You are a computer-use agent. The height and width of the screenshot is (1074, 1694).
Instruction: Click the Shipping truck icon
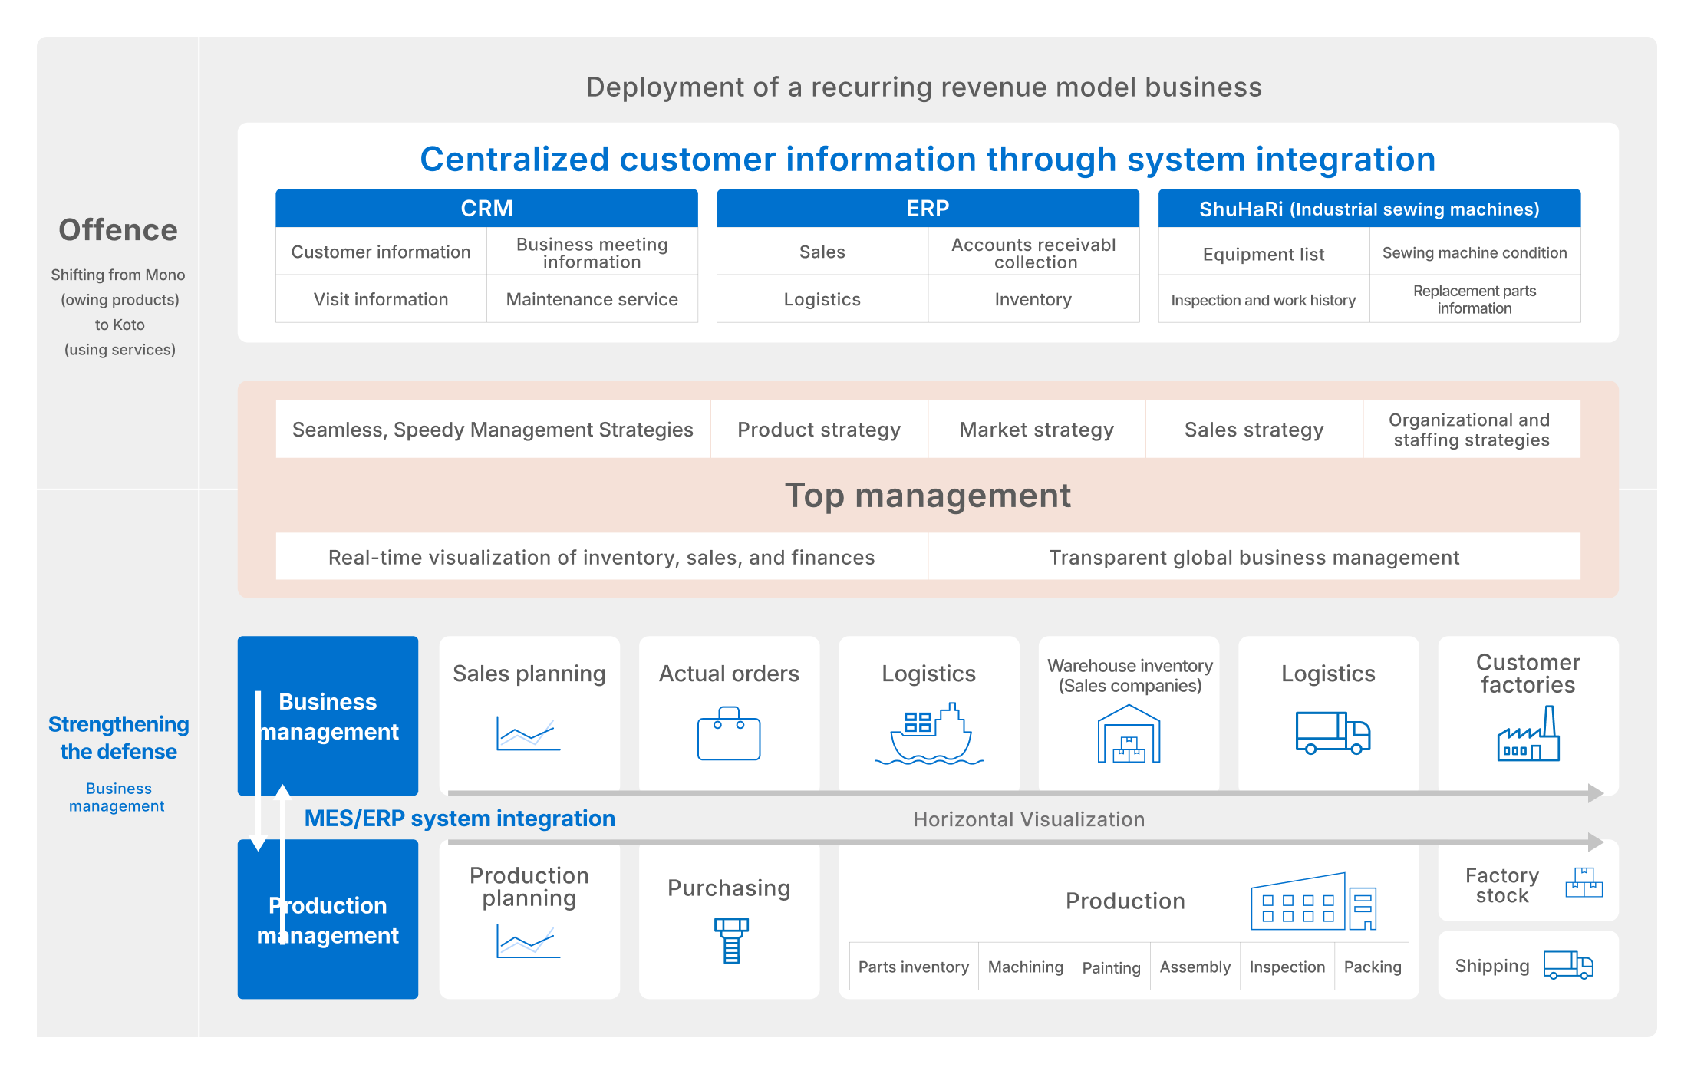[x=1568, y=965]
